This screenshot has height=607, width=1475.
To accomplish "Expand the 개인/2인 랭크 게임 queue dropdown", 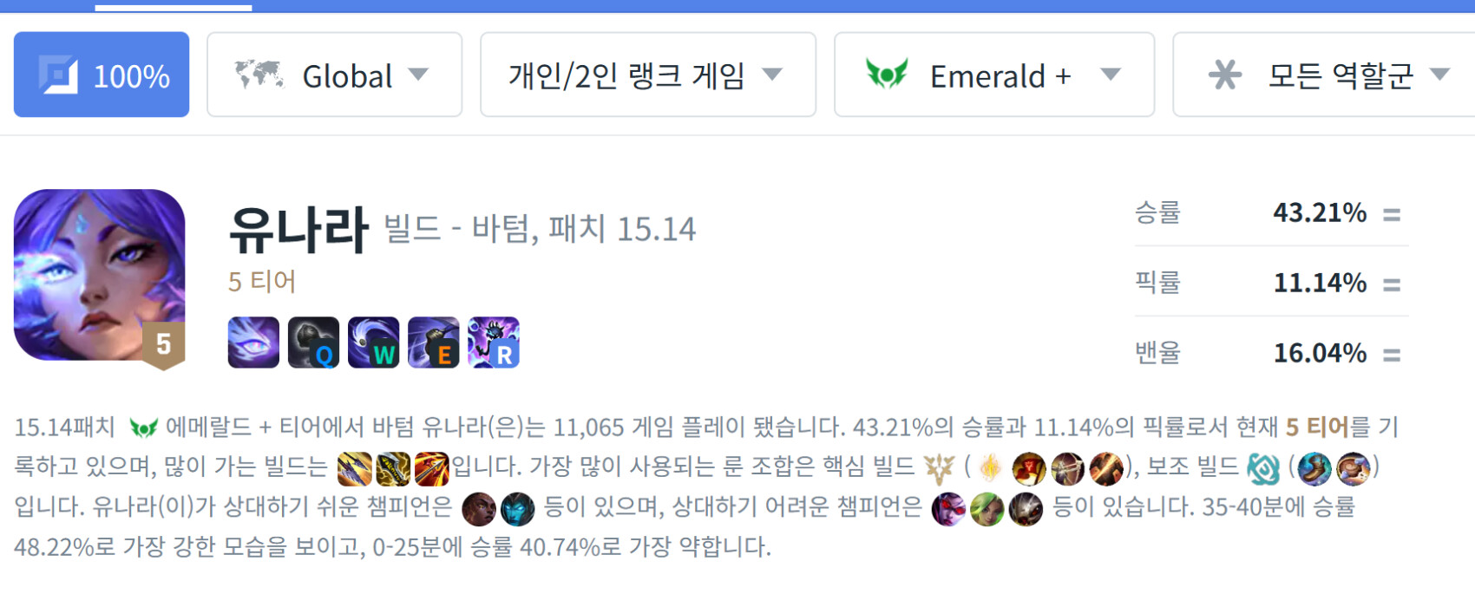I will [647, 75].
